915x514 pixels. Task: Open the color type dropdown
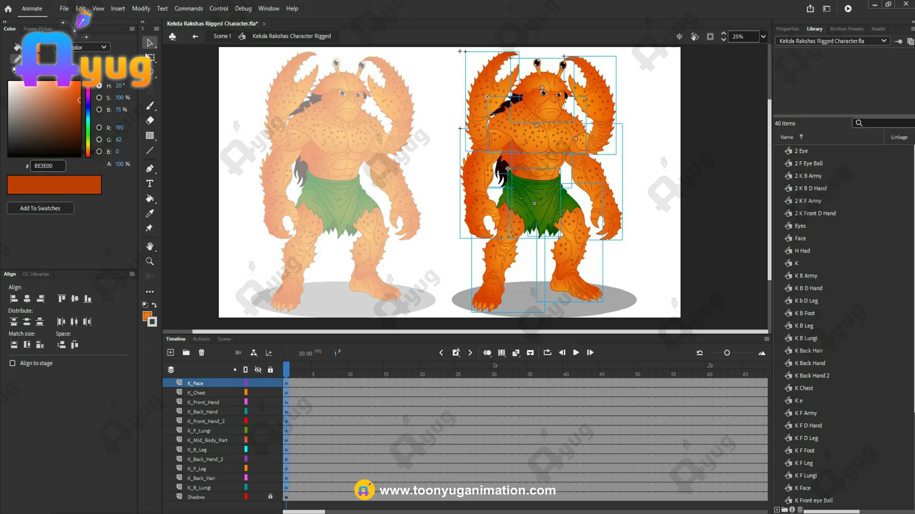pos(103,47)
